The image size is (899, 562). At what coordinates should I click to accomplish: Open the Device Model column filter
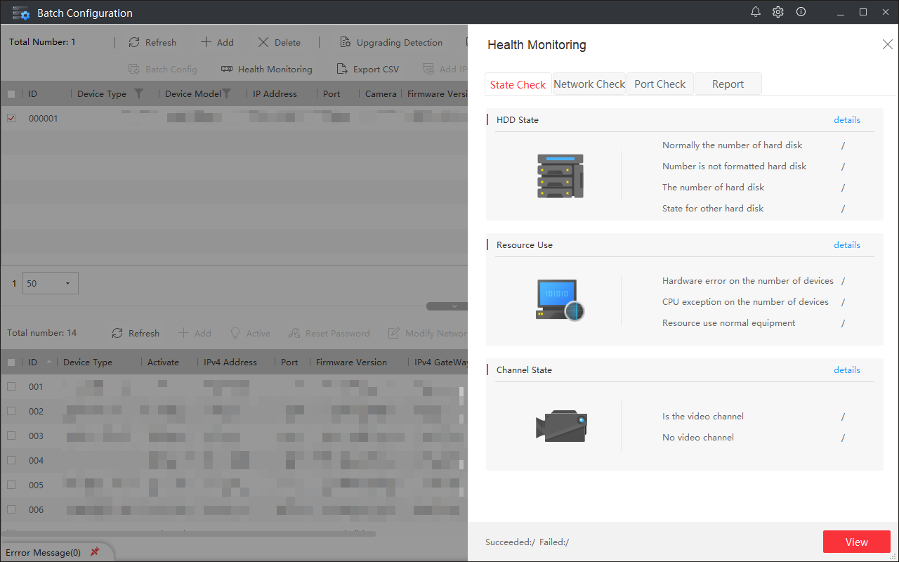click(226, 93)
